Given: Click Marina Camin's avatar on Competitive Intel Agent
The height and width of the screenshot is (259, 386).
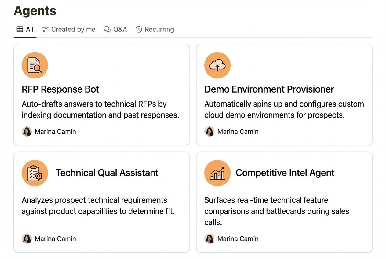Looking at the screenshot, I should coord(209,239).
